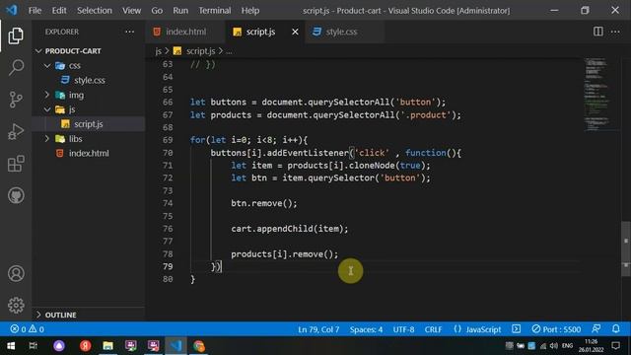Open the notifications bell in status bar
Screen dimensions: 631x355
[x=615, y=329]
